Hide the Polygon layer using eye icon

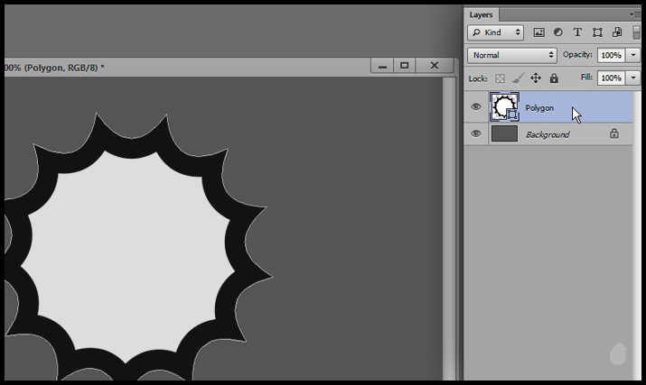476,107
